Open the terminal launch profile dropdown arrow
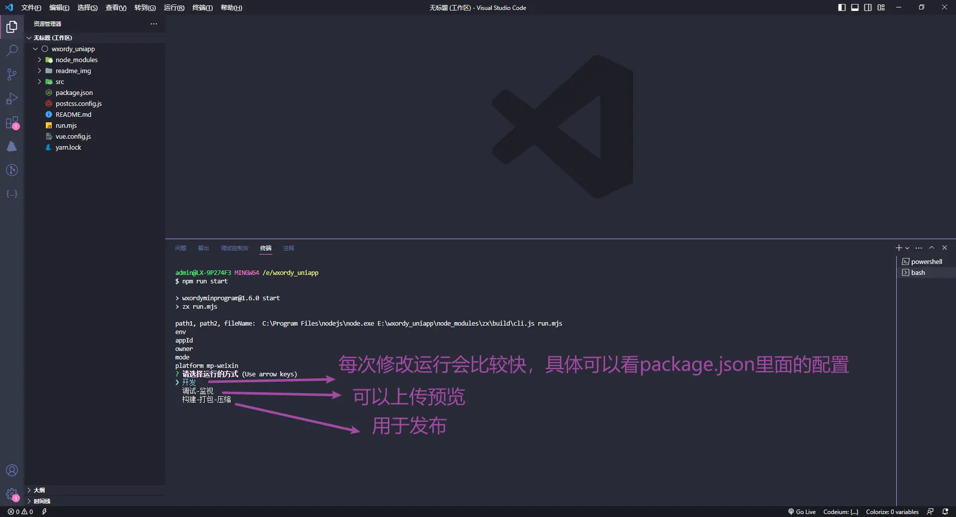The width and height of the screenshot is (956, 517). (907, 248)
